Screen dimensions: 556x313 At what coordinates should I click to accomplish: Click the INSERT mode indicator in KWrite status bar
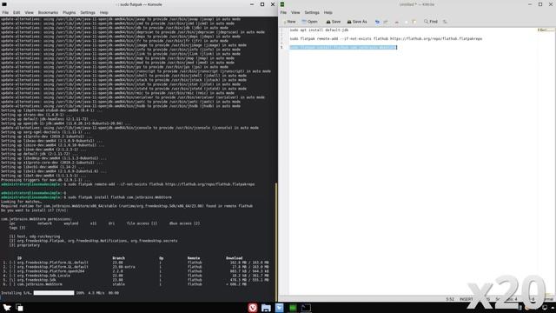pyautogui.click(x=466, y=299)
